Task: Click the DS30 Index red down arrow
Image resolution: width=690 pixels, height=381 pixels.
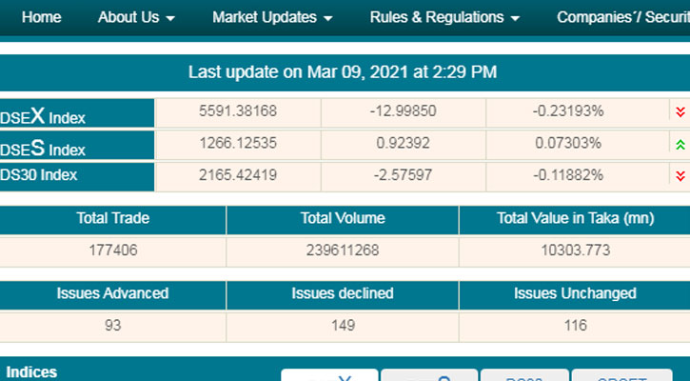Action: click(x=680, y=176)
